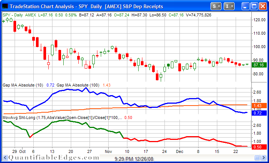Viewport: 269px width, 163px height.
Task: Click the red 0.50 axis value label
Action: 259,147
